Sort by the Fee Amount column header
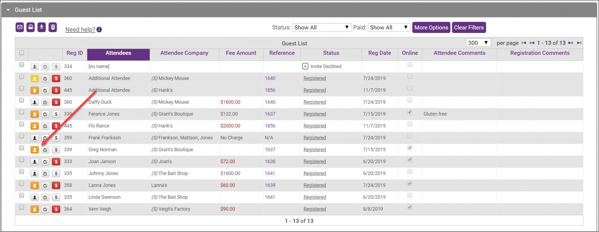Viewport: 599px width, 232px height. [241, 53]
